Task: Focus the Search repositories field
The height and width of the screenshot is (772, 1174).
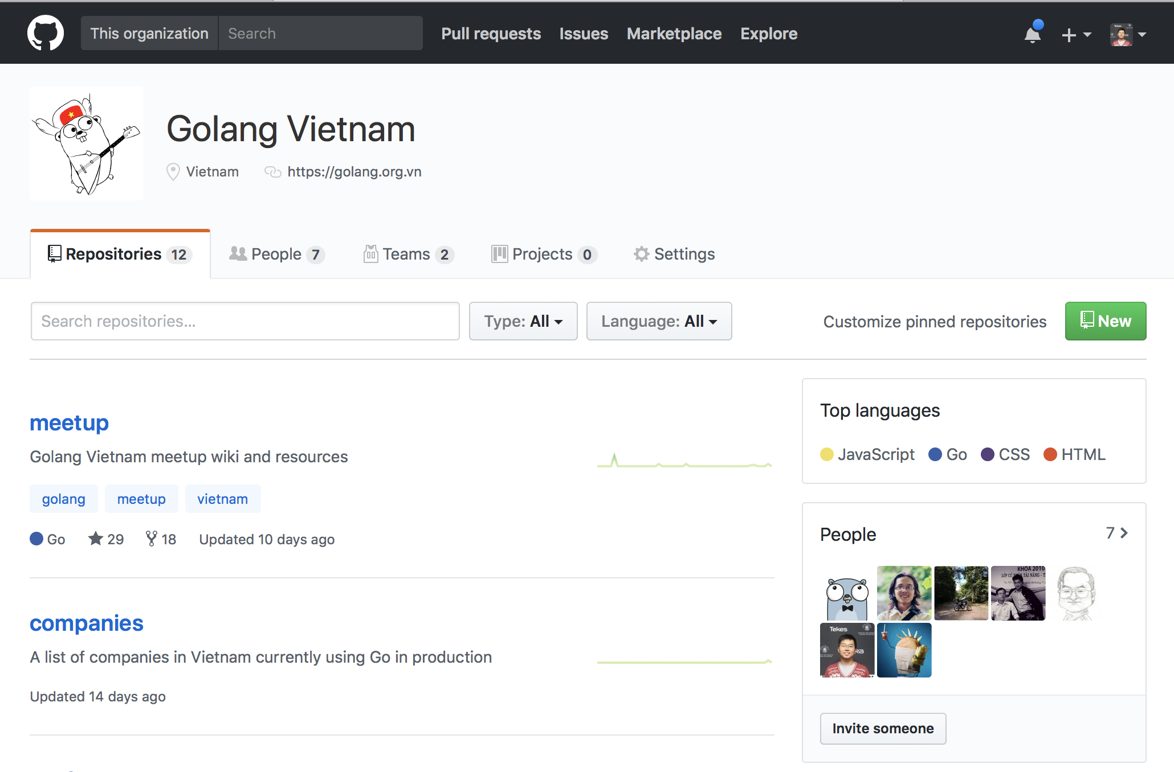Action: 245,321
